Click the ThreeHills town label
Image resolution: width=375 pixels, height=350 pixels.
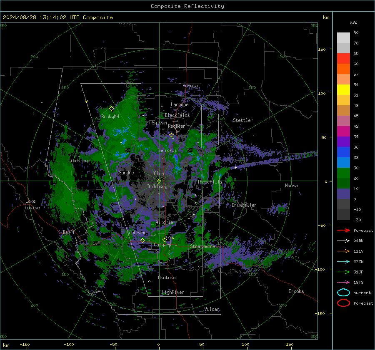(210, 182)
